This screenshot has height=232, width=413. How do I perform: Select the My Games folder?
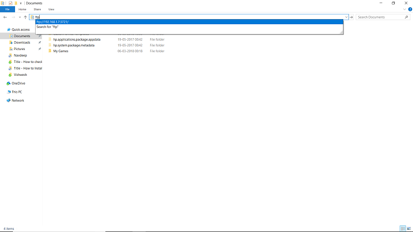coord(60,51)
